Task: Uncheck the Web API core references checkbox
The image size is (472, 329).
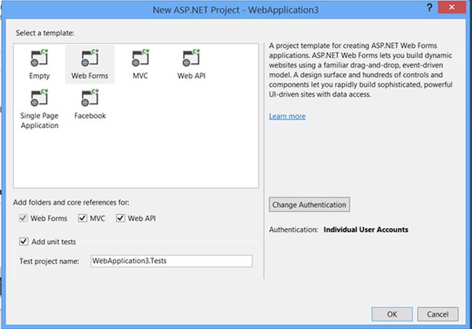Action: (x=121, y=218)
